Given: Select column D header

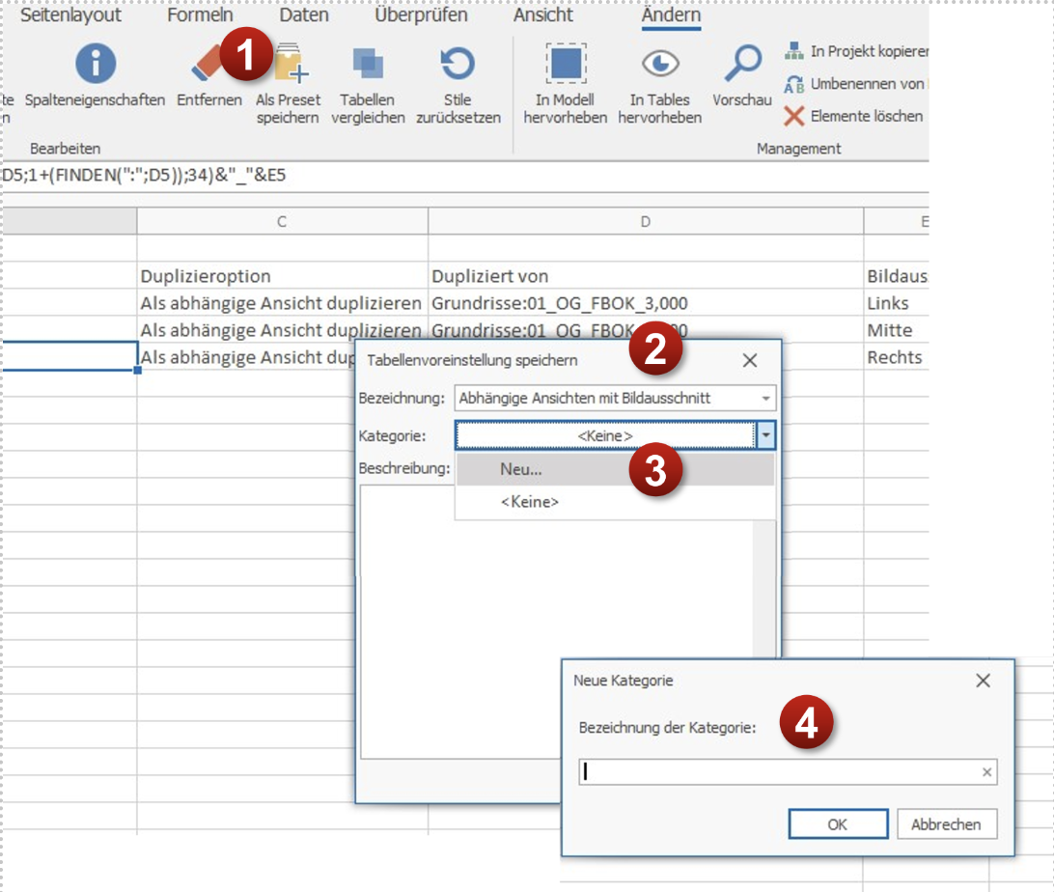Looking at the screenshot, I should point(646,221).
